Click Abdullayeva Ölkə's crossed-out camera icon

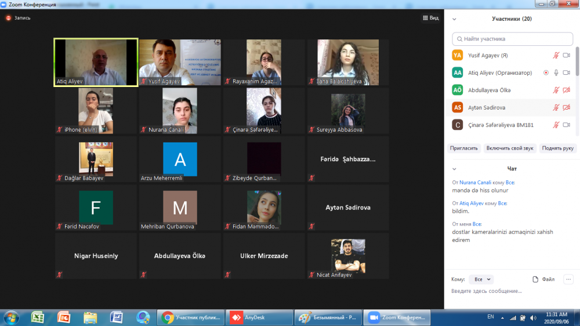(567, 90)
